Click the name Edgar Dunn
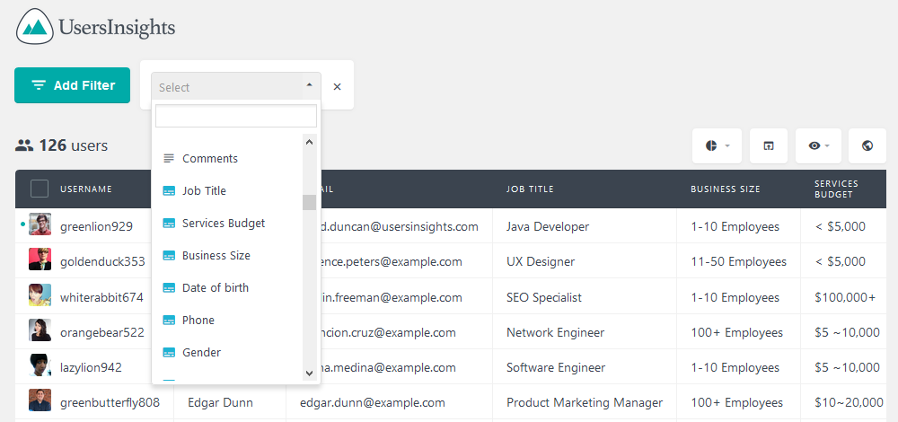 click(221, 403)
